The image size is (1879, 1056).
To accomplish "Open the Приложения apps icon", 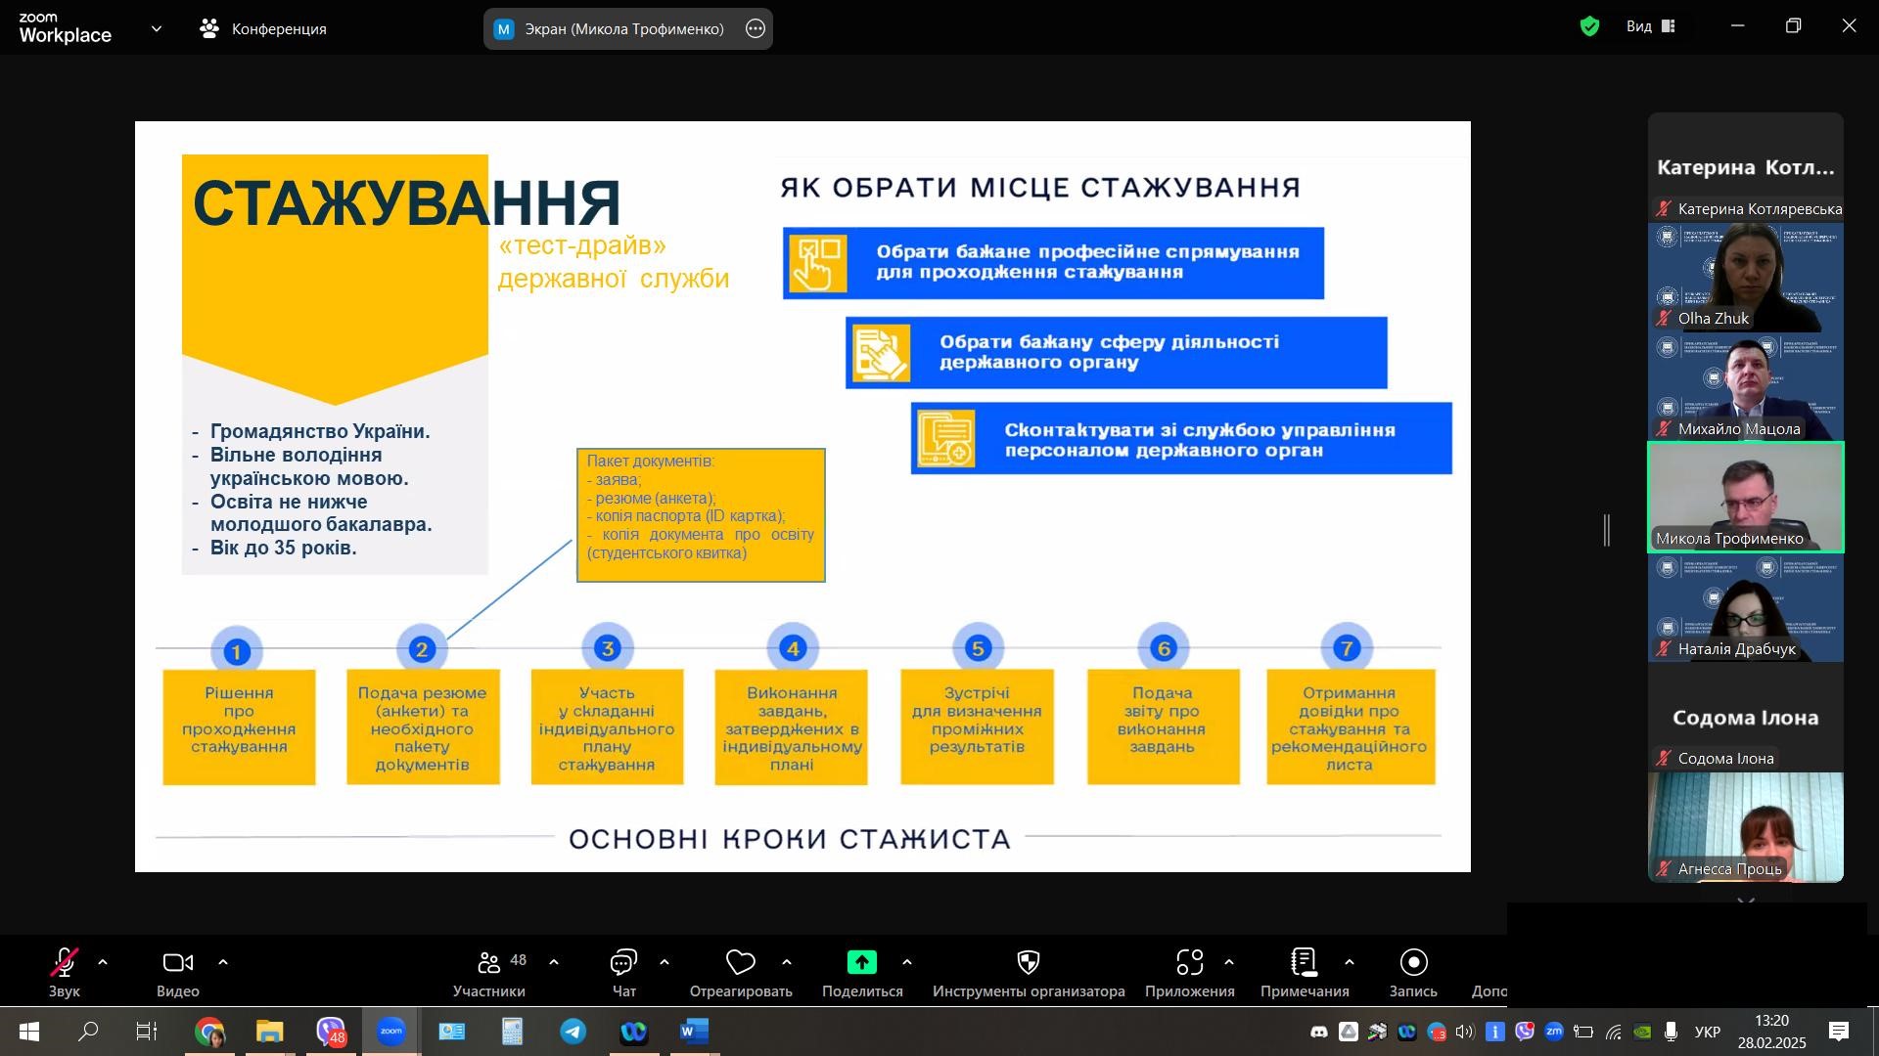I will [x=1189, y=964].
